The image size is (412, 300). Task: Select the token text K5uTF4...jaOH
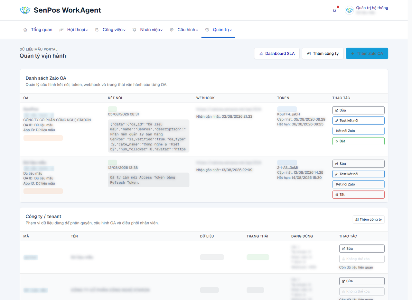click(288, 114)
